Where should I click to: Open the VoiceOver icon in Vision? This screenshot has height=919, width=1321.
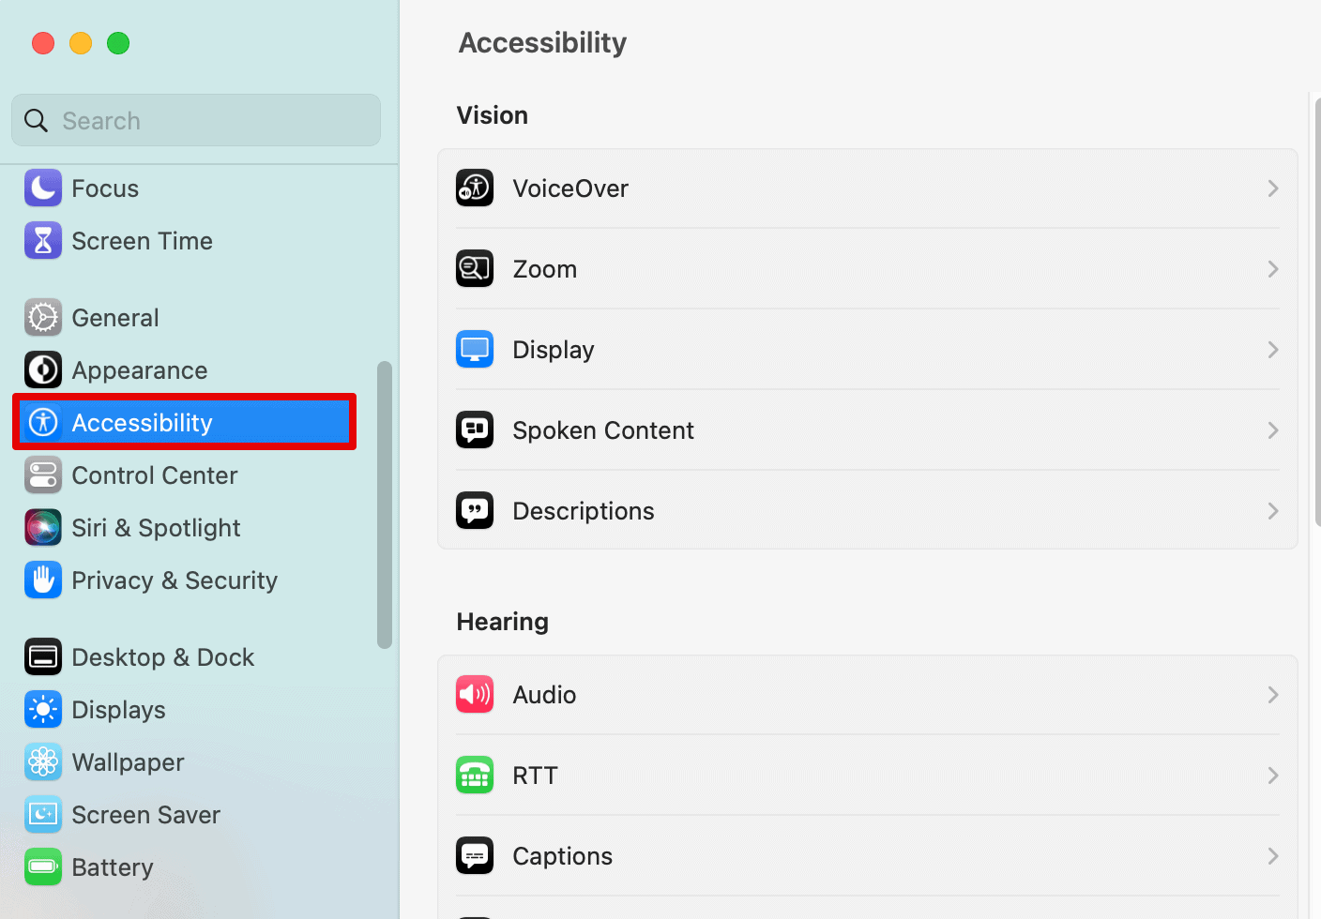475,188
